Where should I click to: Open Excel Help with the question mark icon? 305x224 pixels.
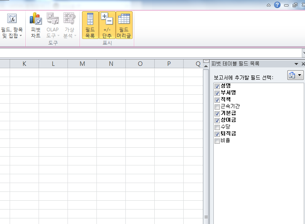277,5
